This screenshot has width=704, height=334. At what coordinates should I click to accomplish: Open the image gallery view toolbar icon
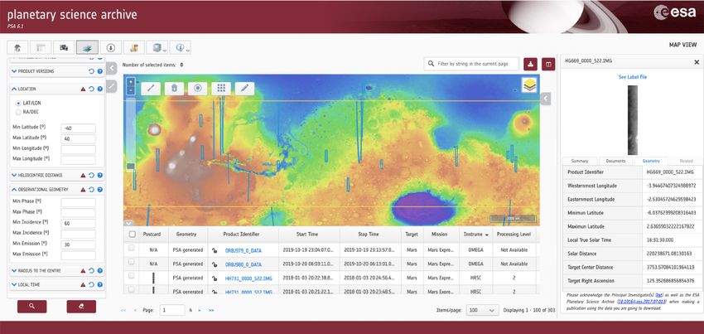tap(65, 47)
